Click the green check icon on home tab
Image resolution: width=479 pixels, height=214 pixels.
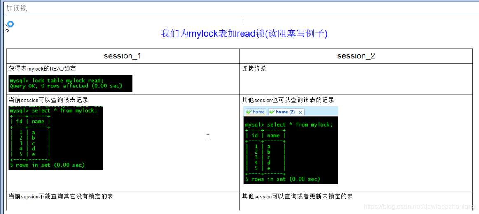pyautogui.click(x=249, y=112)
